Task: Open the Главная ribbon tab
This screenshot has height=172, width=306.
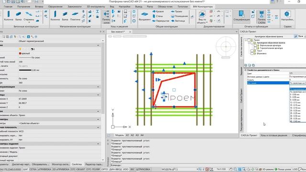Action: click(x=8, y=7)
